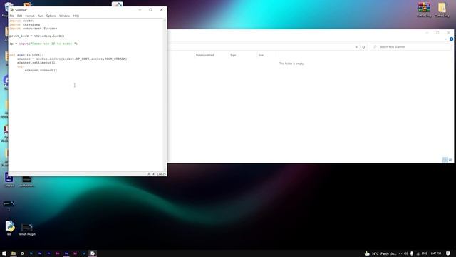This screenshot has width=456, height=257.
Task: Open the File menu in IDLE editor
Action: click(12, 16)
